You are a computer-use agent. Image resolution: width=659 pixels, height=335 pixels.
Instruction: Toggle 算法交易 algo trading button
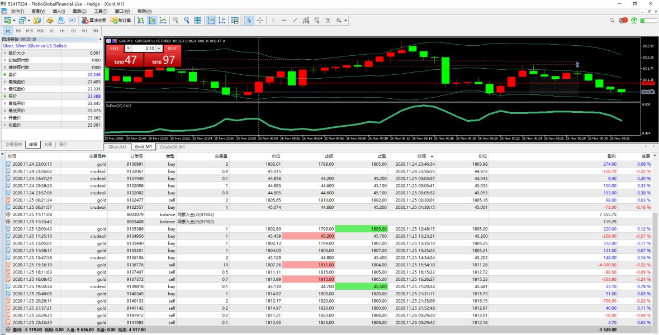93,20
